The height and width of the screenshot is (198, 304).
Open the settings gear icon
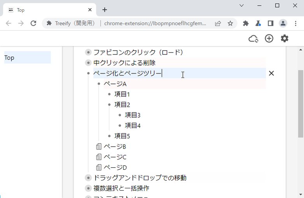[x=285, y=38]
